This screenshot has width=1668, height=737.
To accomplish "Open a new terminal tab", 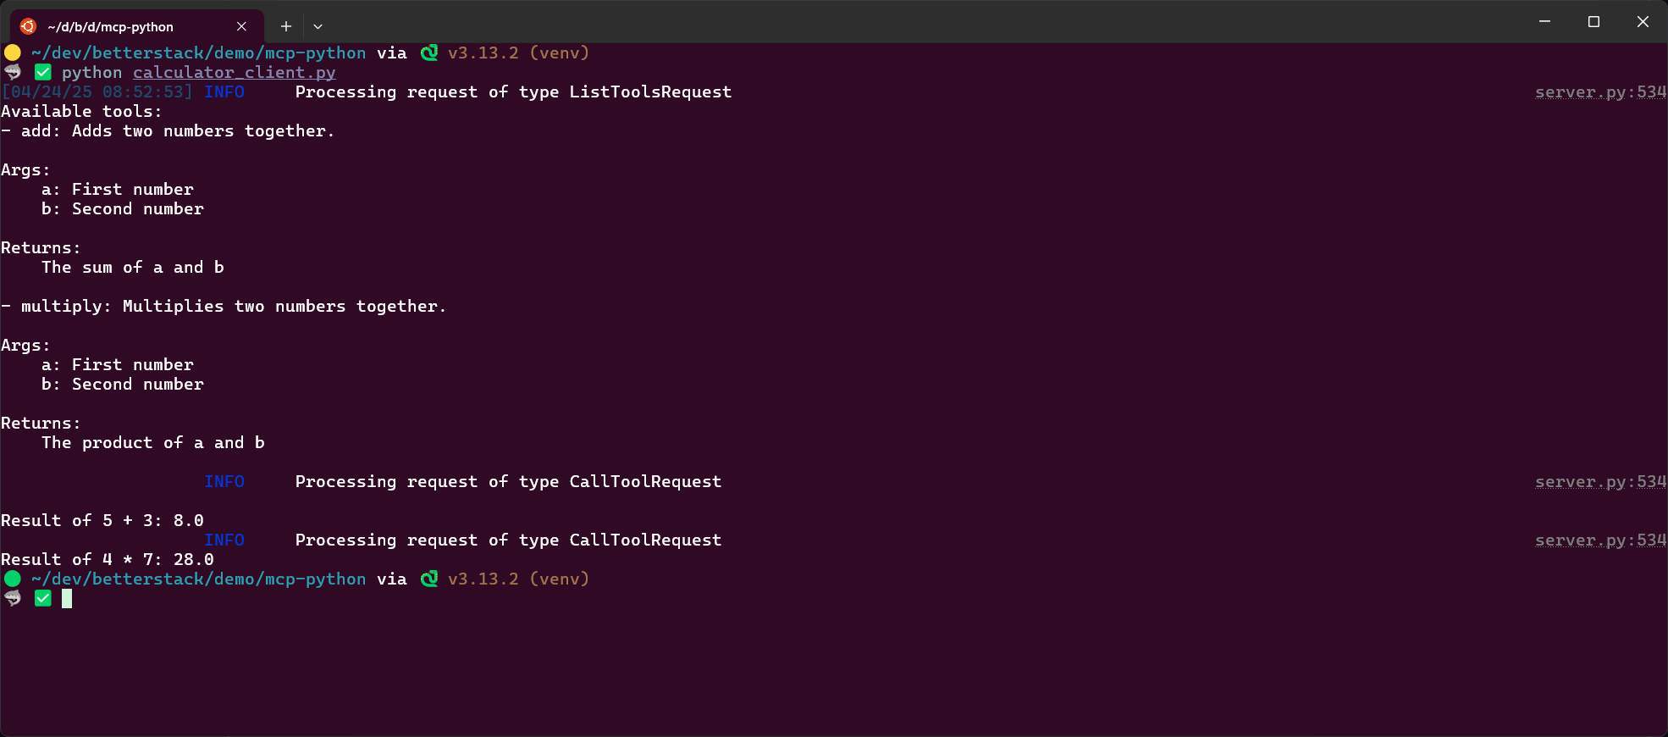I will point(286,26).
